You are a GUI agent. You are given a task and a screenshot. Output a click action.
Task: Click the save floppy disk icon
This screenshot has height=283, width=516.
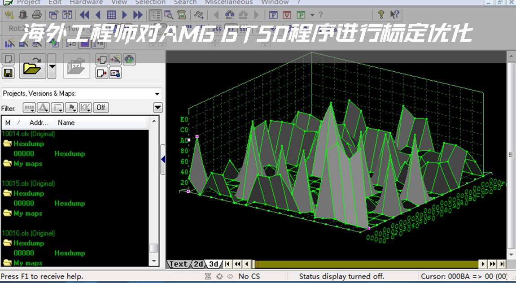(x=8, y=73)
